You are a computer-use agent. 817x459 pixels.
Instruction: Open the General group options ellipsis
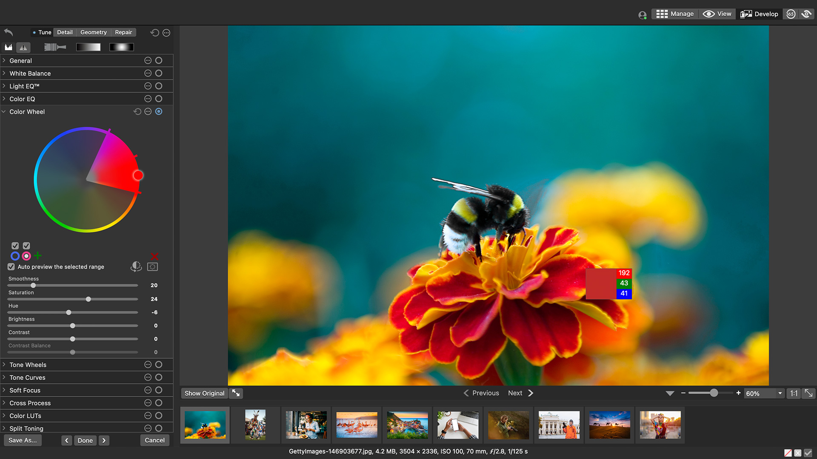[148, 60]
